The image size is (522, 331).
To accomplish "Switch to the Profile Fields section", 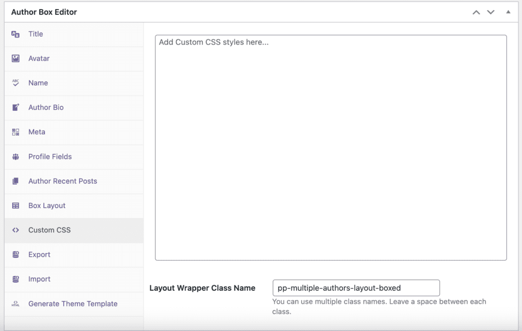I will pyautogui.click(x=50, y=157).
